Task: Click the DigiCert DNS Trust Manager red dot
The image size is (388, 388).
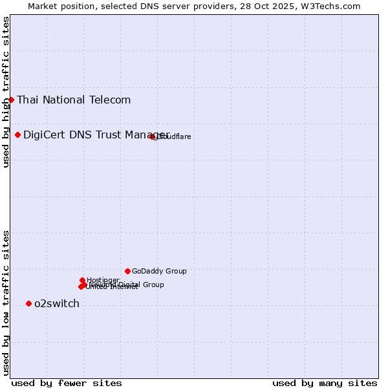Action: pos(17,135)
